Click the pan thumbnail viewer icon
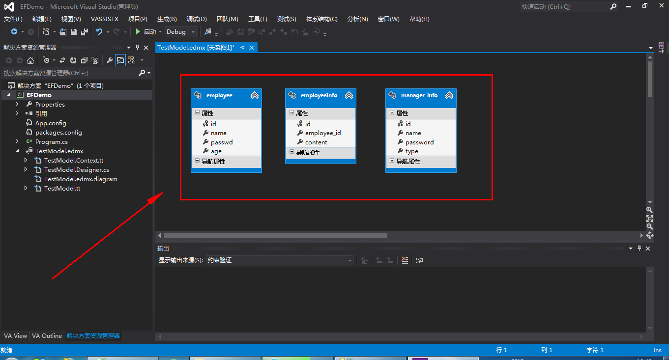 (650, 235)
